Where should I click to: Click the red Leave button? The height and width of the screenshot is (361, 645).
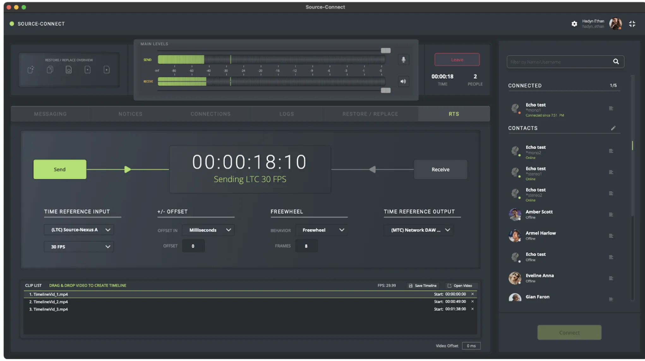point(457,60)
